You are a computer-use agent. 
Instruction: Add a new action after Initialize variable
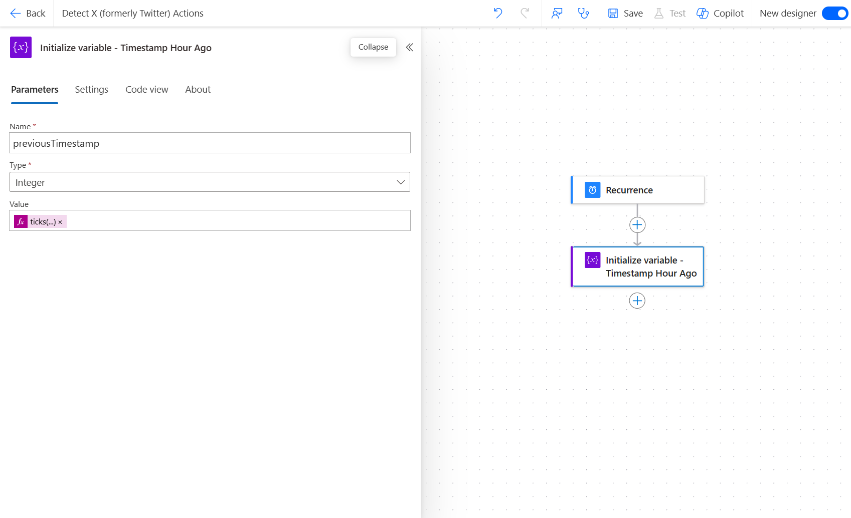637,301
